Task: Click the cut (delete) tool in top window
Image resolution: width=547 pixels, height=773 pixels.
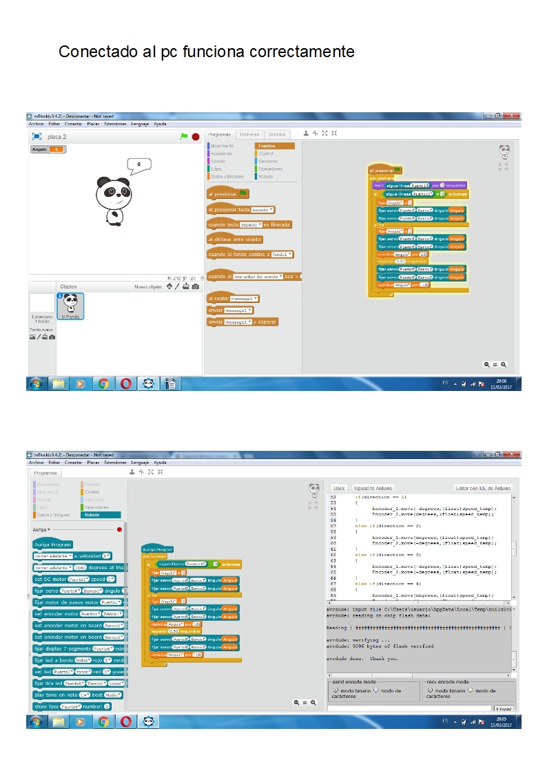Action: coord(315,133)
